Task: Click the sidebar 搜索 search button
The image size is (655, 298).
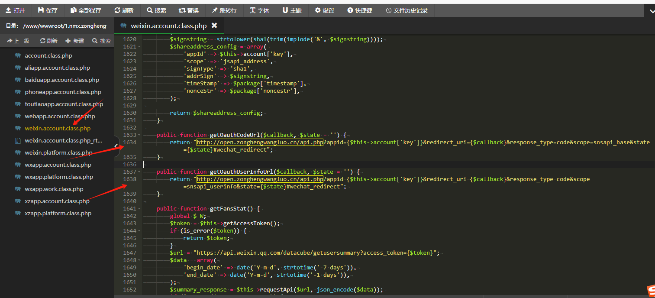Action: point(101,41)
